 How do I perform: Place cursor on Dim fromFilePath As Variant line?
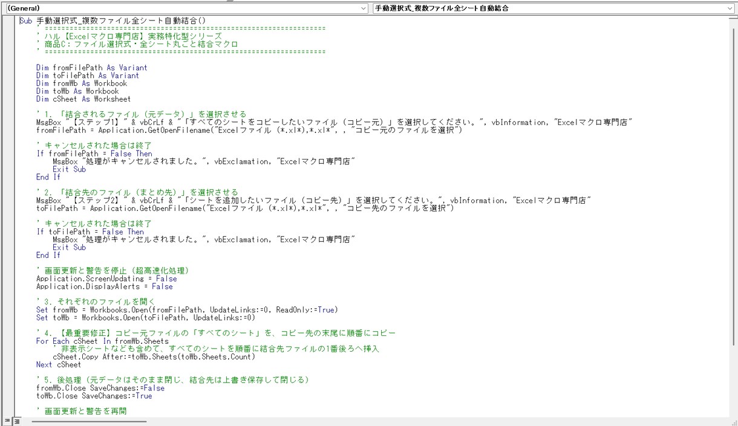click(91, 68)
